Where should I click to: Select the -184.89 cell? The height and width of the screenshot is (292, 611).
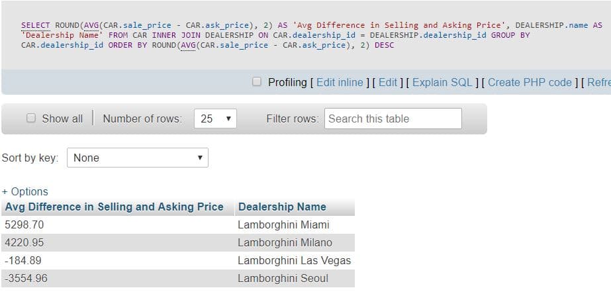[118, 260]
